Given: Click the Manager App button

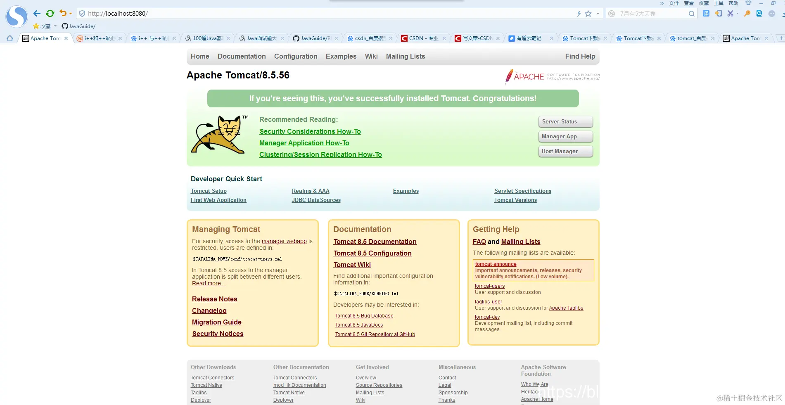Looking at the screenshot, I should 565,136.
